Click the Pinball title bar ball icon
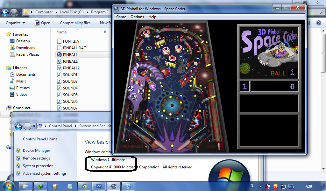The image size is (326, 191). [x=117, y=9]
